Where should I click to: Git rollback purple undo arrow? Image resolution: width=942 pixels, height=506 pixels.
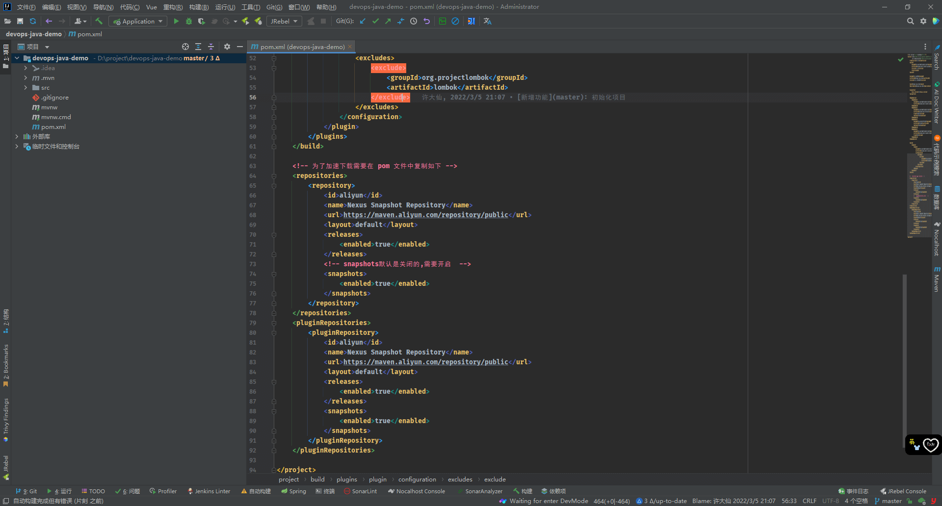coord(426,21)
